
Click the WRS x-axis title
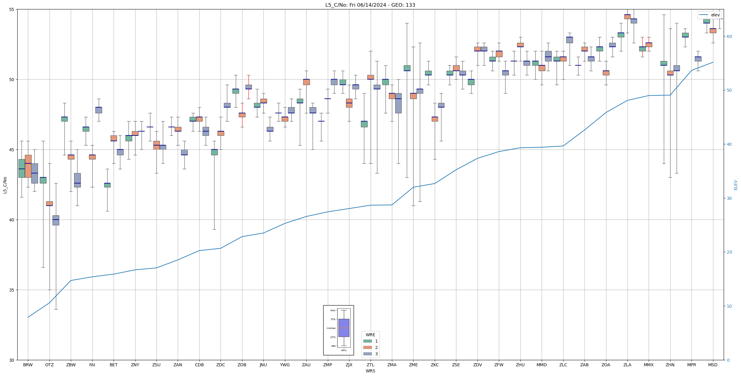coord(370,371)
